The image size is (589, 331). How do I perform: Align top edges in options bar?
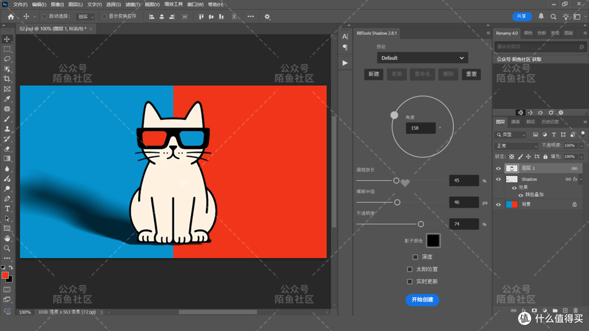201,16
